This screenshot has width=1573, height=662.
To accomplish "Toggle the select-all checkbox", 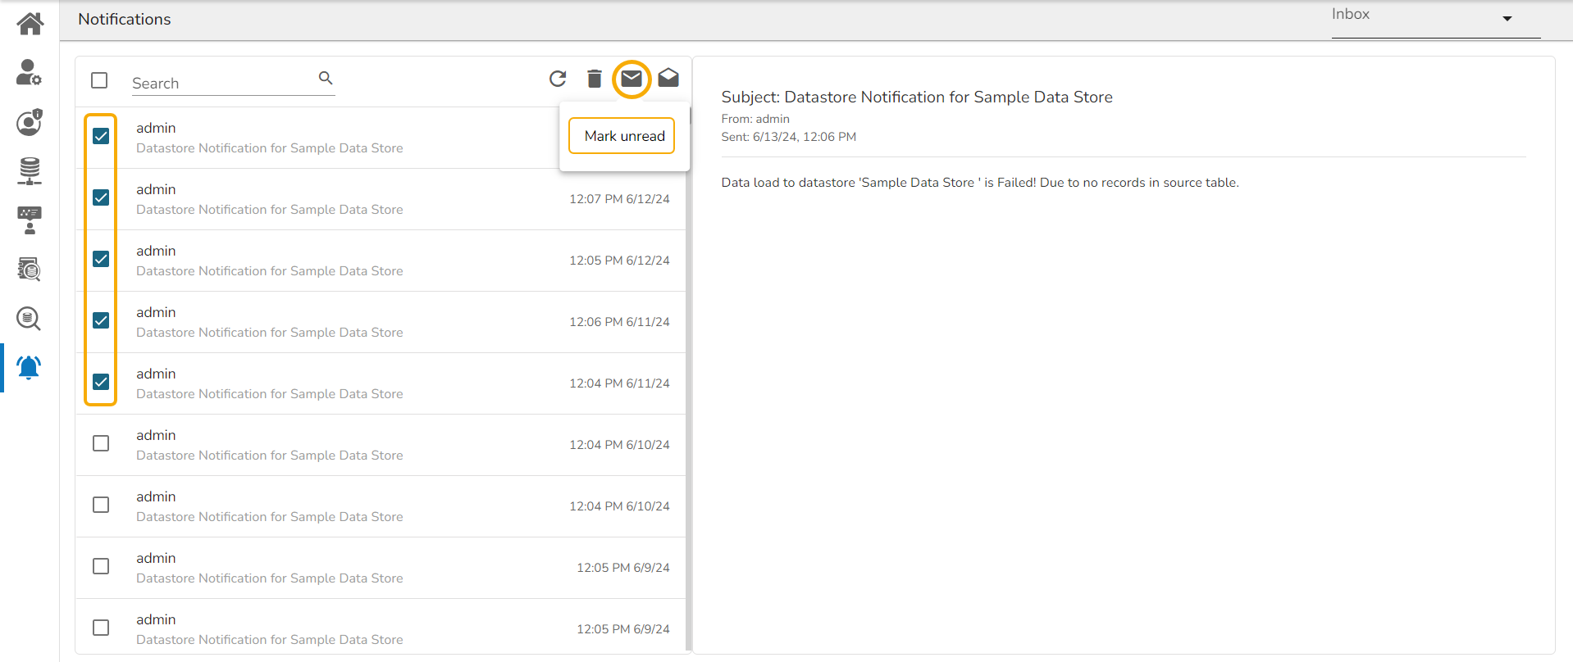I will click(x=100, y=80).
